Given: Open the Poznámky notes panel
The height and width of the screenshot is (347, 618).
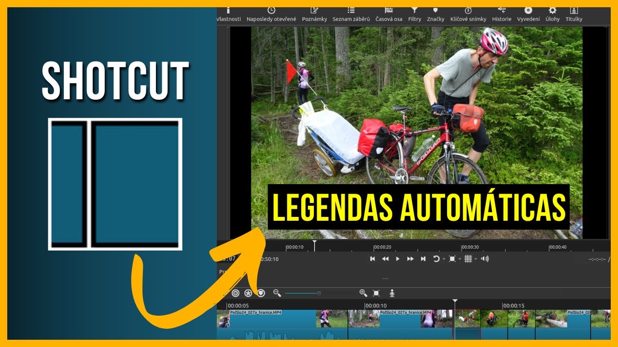Looking at the screenshot, I should [x=314, y=14].
